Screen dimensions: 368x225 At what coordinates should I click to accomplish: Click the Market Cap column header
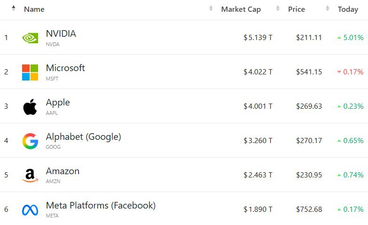click(241, 9)
